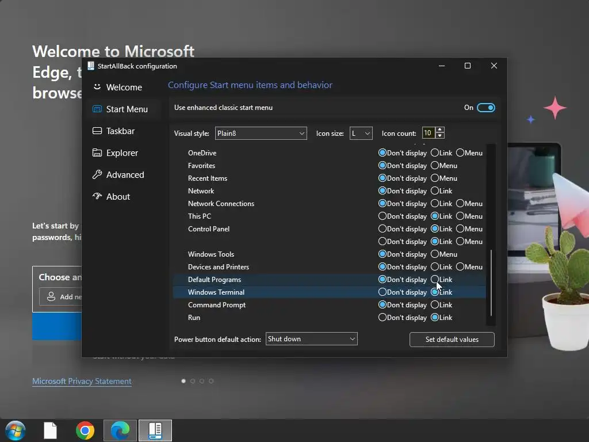Select first page indicator dot in Edge
The height and width of the screenshot is (442, 589).
(183, 381)
